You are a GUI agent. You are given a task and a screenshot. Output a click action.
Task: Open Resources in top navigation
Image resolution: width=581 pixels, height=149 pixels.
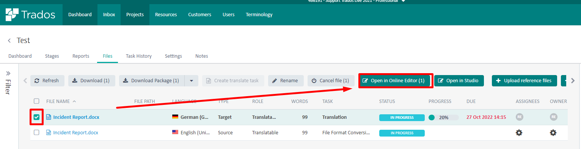[166, 15]
